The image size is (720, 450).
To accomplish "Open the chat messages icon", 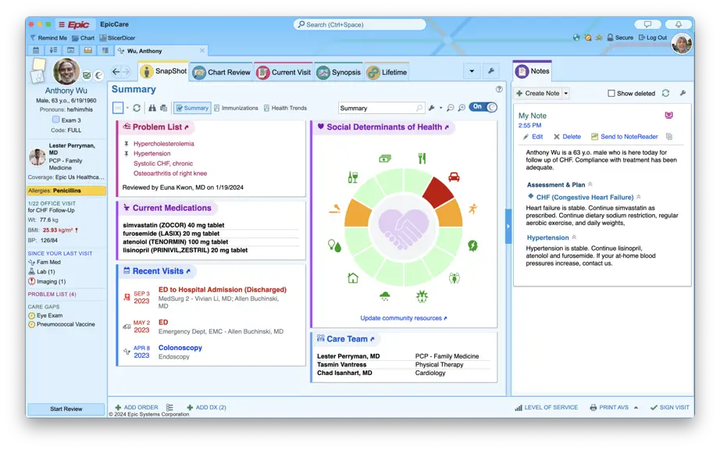I will coord(647,24).
